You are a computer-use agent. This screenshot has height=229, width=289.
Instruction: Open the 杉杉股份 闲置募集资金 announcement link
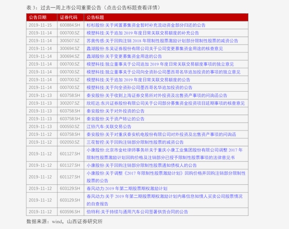pos(146,25)
